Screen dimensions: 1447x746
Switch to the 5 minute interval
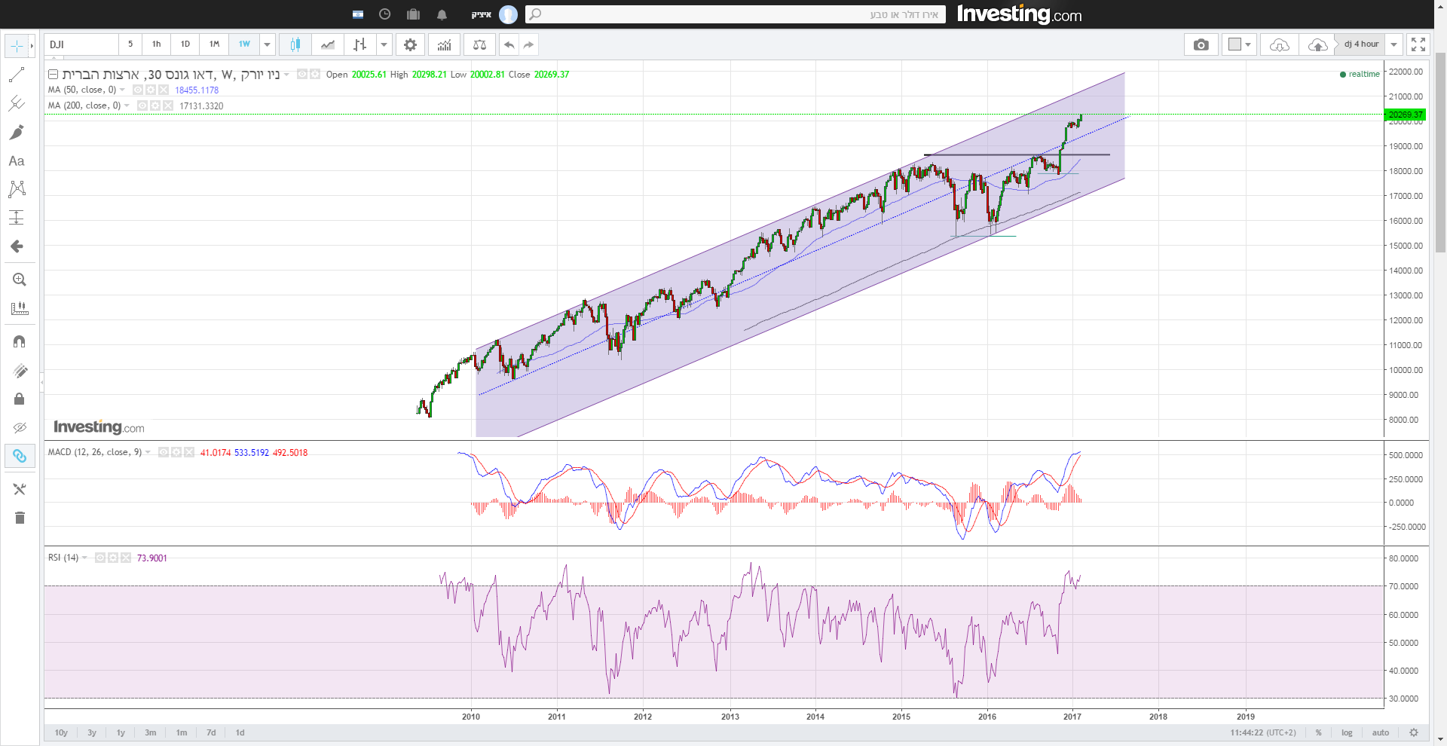coord(130,44)
